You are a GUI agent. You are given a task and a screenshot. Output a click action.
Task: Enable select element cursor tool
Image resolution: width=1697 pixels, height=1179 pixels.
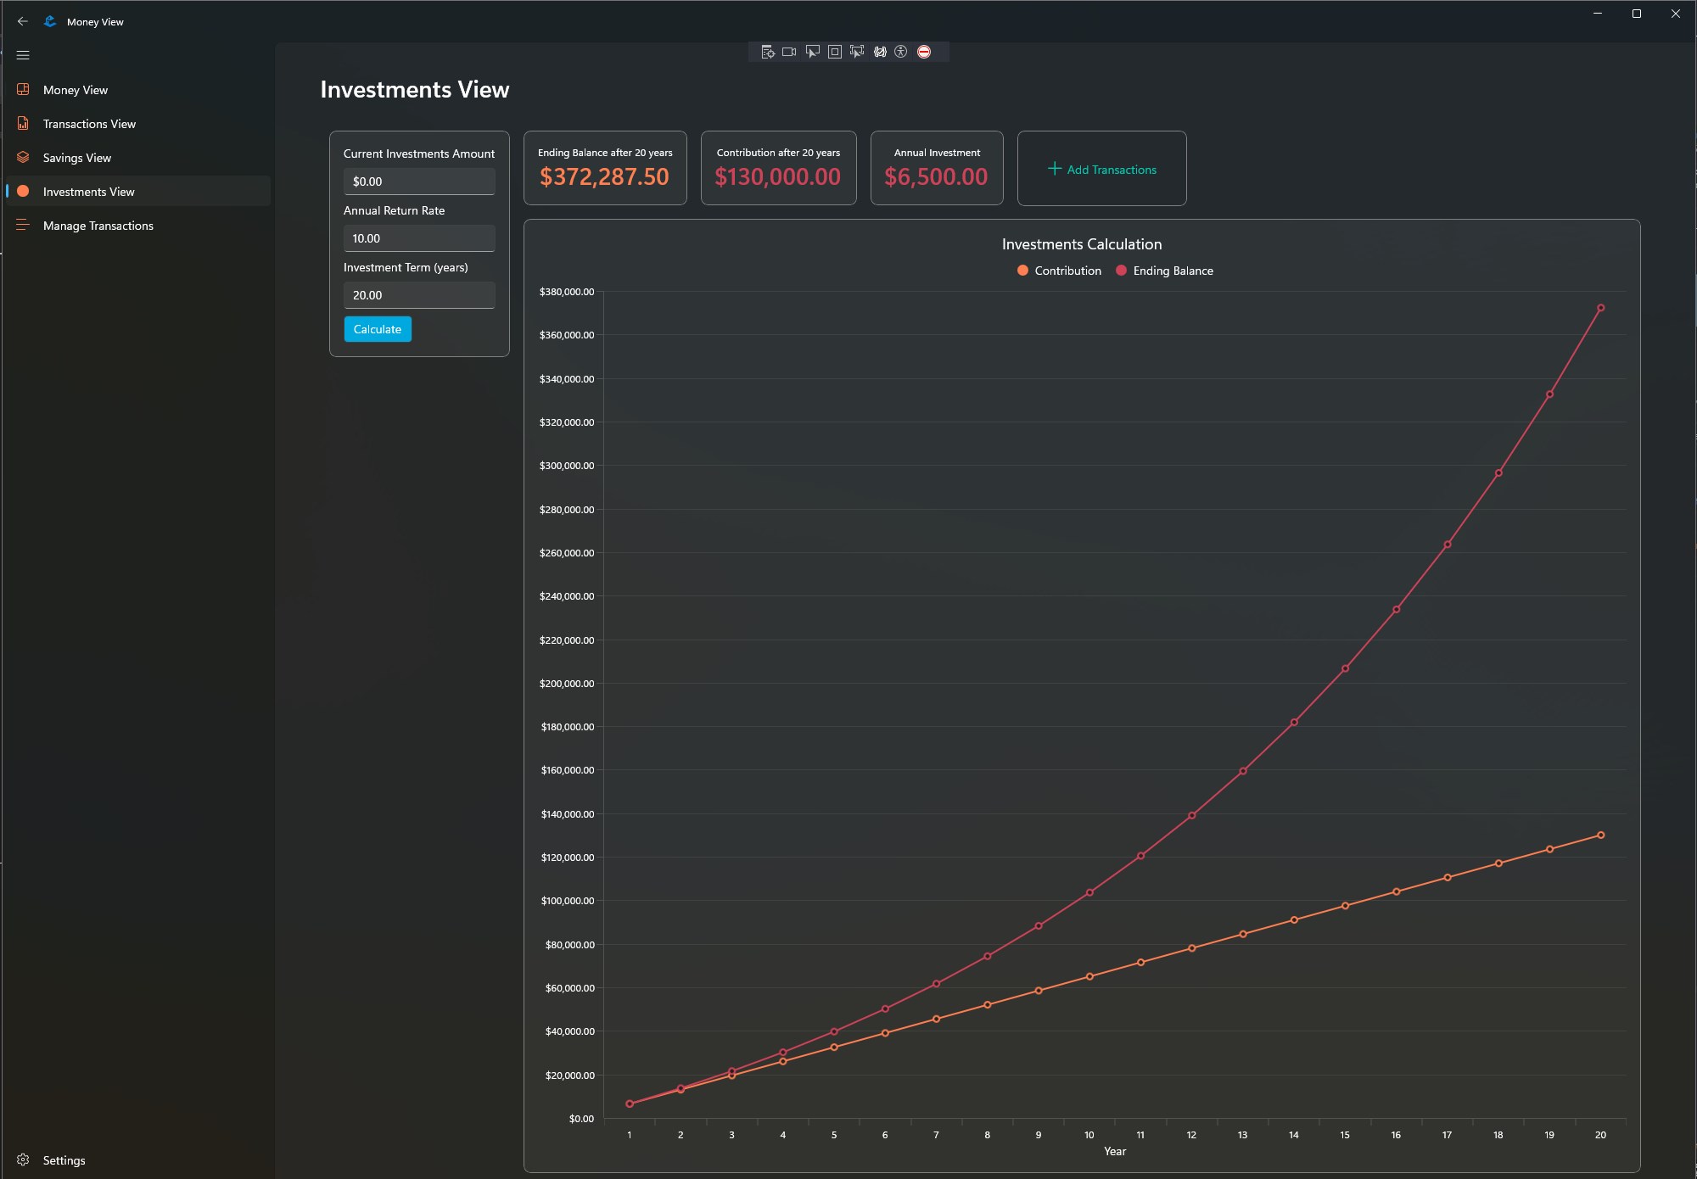pos(812,52)
